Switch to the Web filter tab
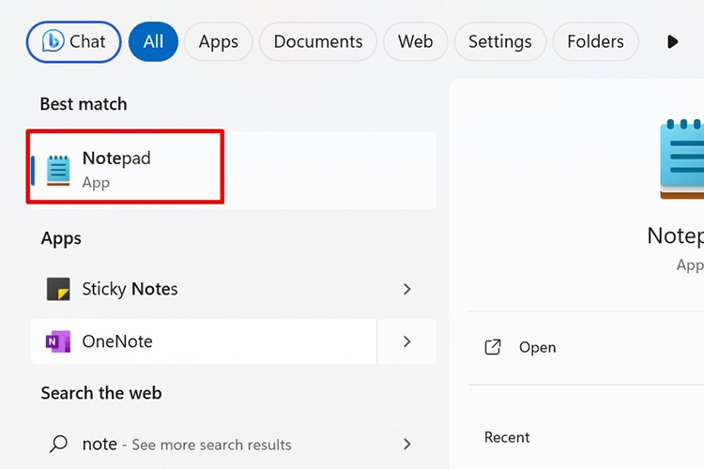This screenshot has height=469, width=704. click(x=415, y=41)
